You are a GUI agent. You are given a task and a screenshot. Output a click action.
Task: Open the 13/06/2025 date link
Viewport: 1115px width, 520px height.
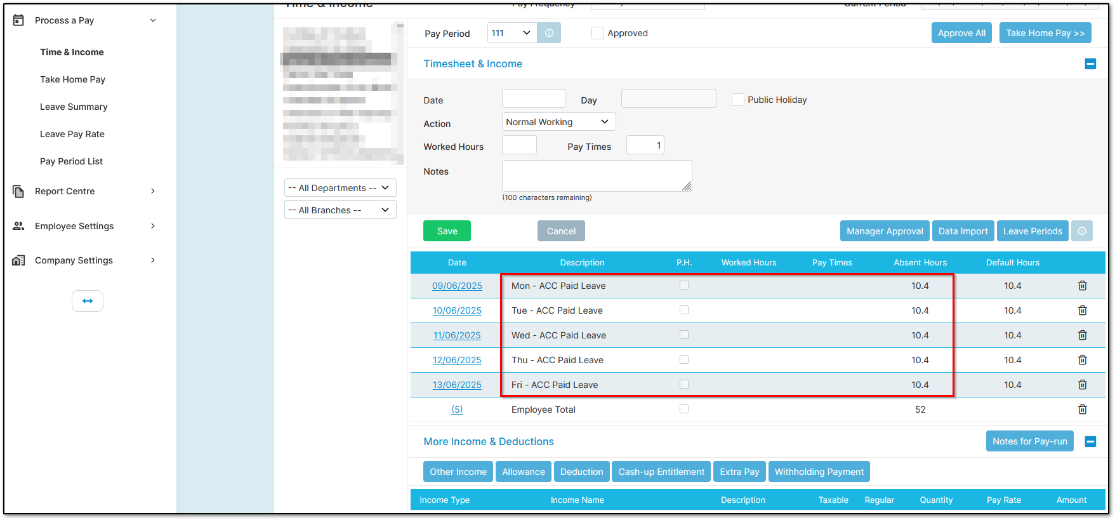[x=457, y=385]
